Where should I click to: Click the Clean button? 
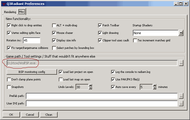click(x=49, y=115)
